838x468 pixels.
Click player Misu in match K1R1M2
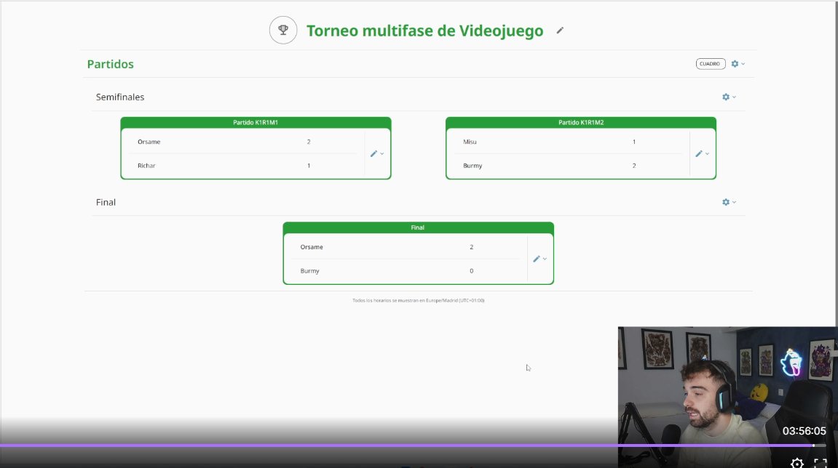pyautogui.click(x=470, y=142)
